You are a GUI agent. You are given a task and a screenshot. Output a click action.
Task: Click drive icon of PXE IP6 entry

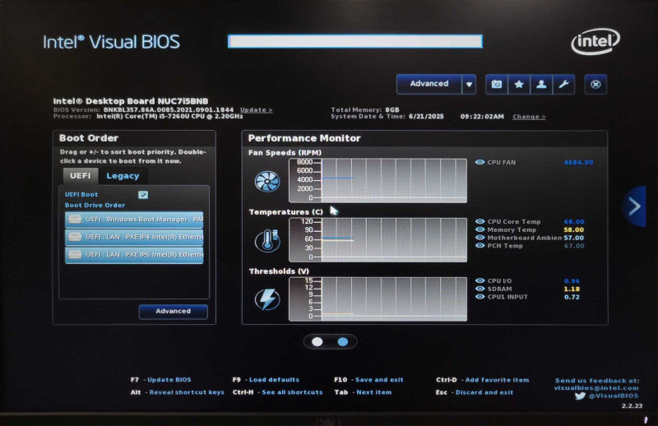point(75,254)
